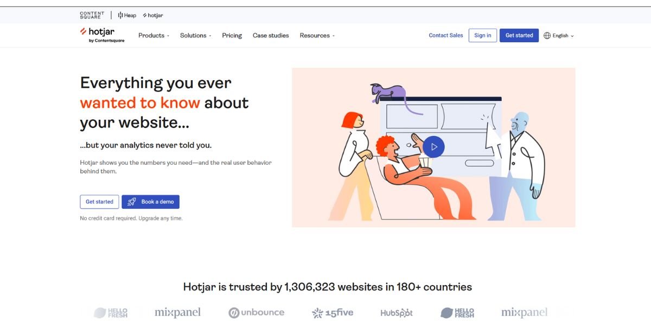Open the Contentsquare logo in top bar

coord(92,15)
